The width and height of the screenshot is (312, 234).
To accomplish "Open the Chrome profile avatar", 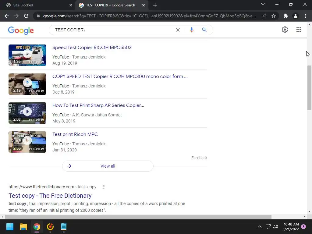I will pos(296,16).
